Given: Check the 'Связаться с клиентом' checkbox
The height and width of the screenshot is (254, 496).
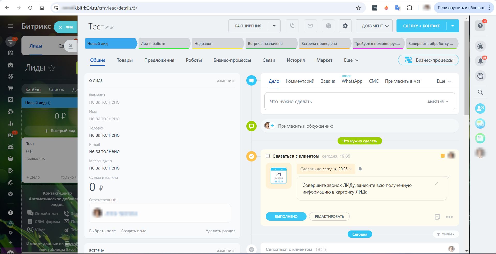Looking at the screenshot, I should point(268,156).
